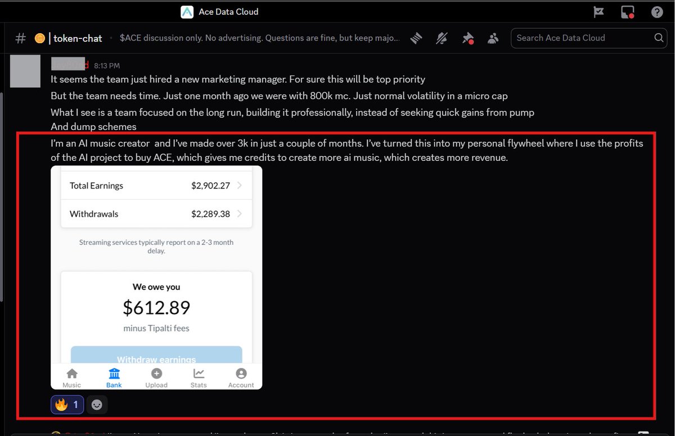Expand the Withdrawals row chevron
675x436 pixels.
240,214
